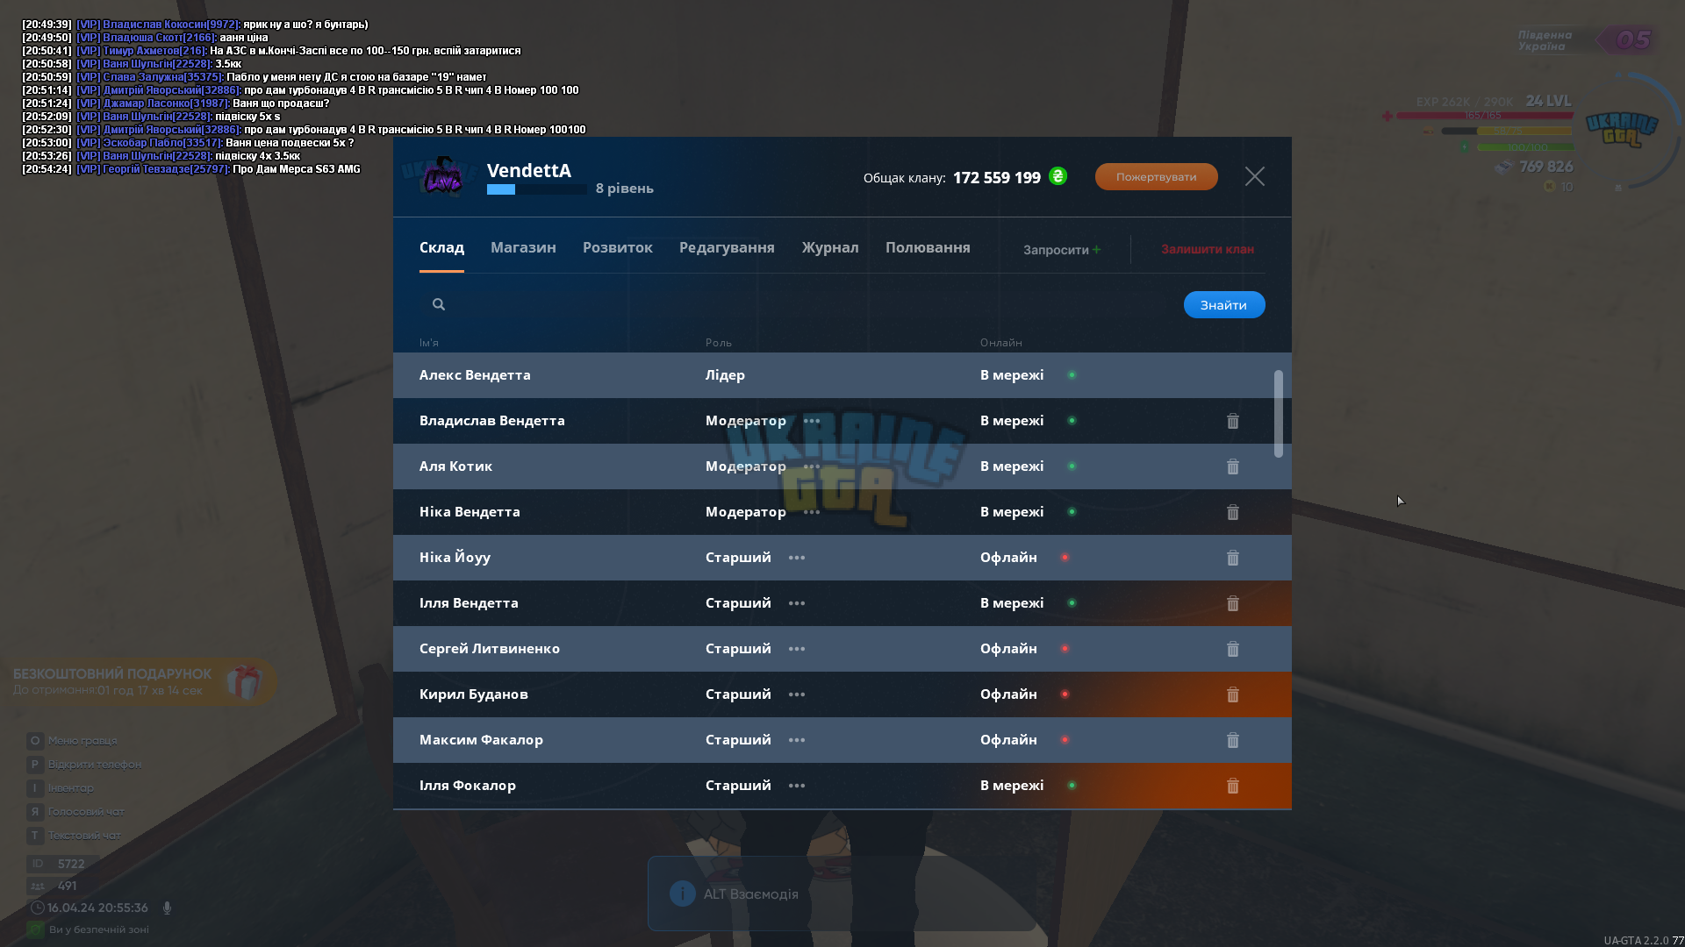Image resolution: width=1685 pixels, height=947 pixels.
Task: Click Залишити клан link
Action: tap(1208, 250)
